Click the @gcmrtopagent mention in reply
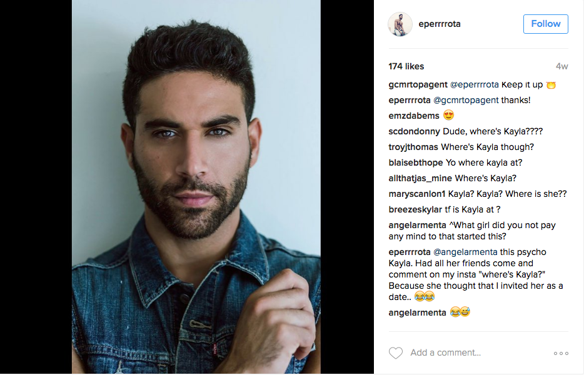The height and width of the screenshot is (375, 584). (x=466, y=100)
